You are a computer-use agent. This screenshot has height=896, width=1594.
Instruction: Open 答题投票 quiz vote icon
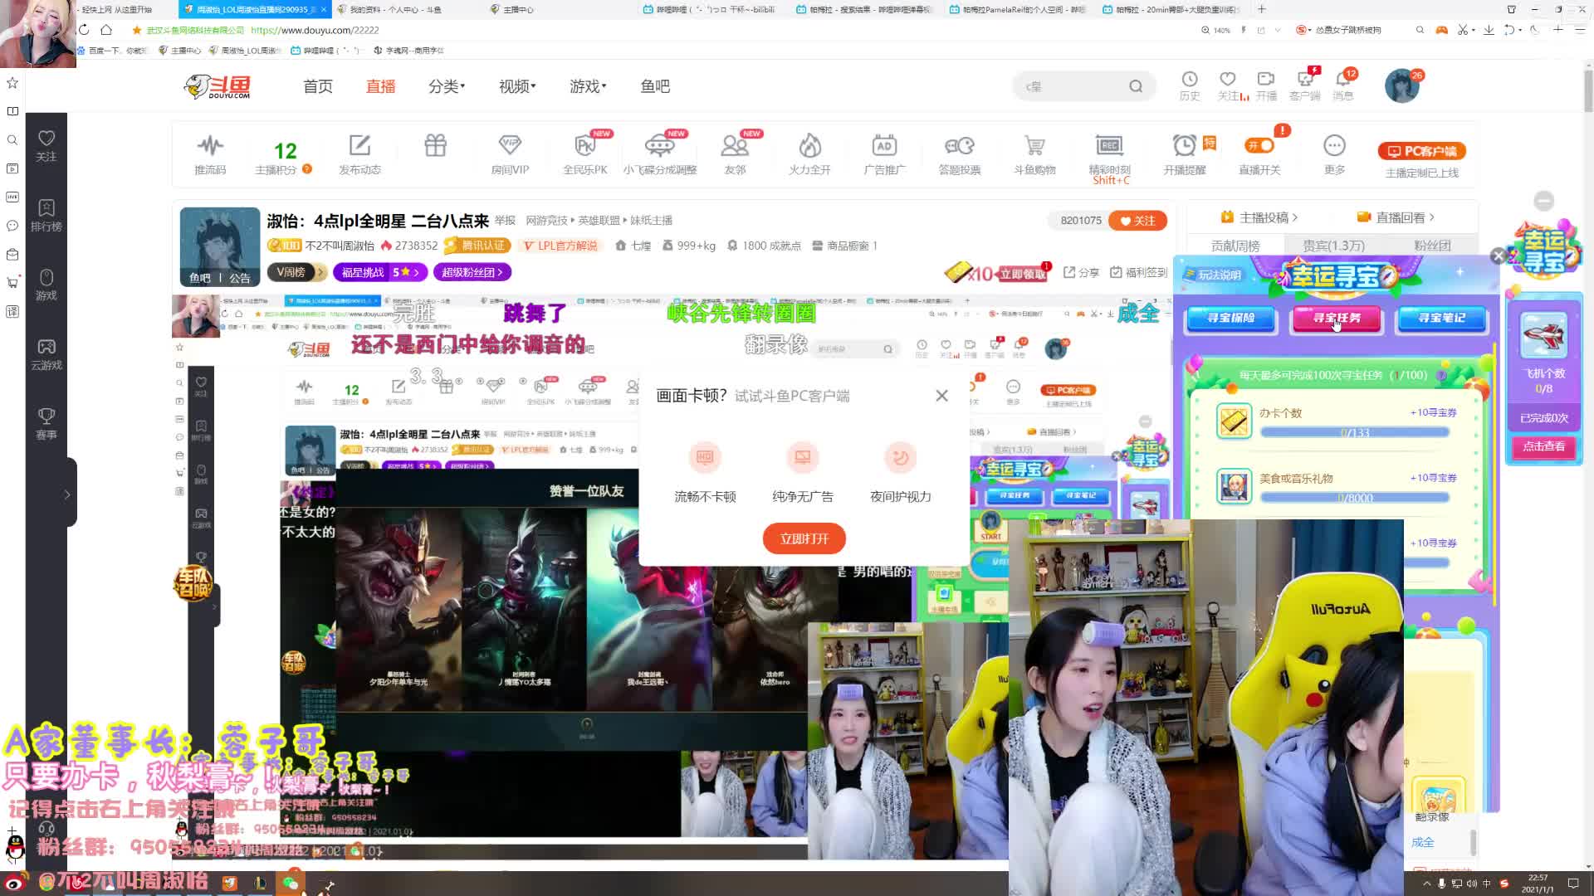tap(960, 154)
